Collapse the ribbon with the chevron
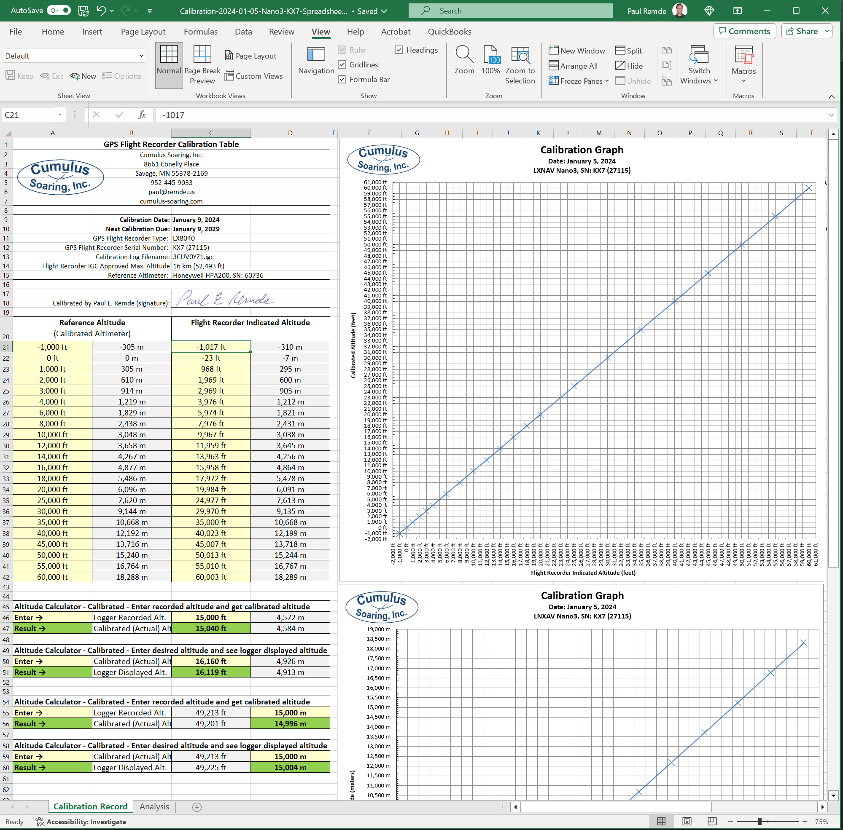 point(831,96)
